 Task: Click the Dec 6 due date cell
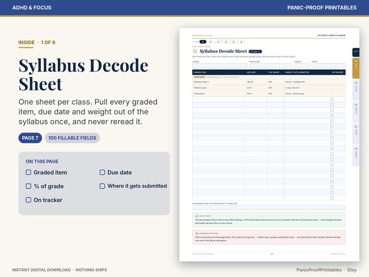256,94
